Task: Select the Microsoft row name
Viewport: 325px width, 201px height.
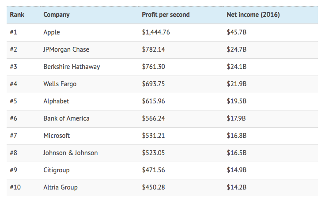Action: [x=57, y=136]
